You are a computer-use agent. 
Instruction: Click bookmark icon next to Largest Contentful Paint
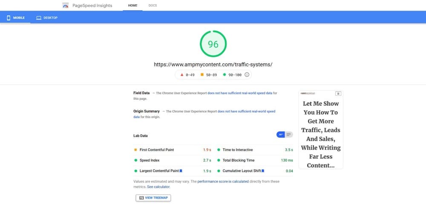[x=181, y=171]
